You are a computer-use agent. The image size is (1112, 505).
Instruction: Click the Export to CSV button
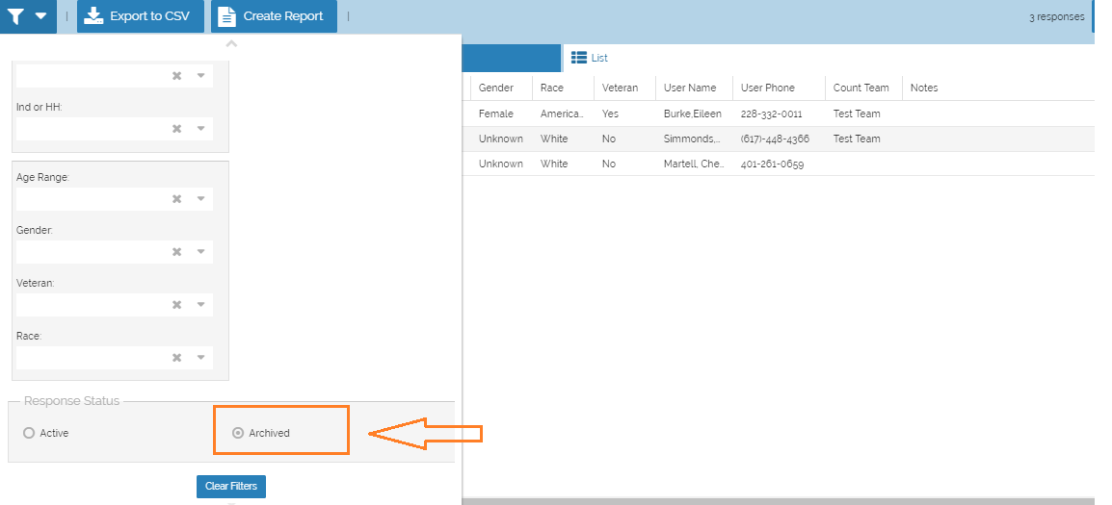[x=140, y=16]
